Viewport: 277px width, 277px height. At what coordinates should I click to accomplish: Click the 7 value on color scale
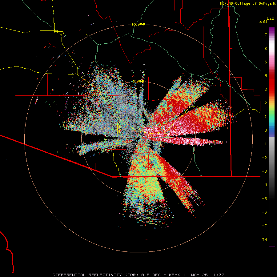[266, 34]
